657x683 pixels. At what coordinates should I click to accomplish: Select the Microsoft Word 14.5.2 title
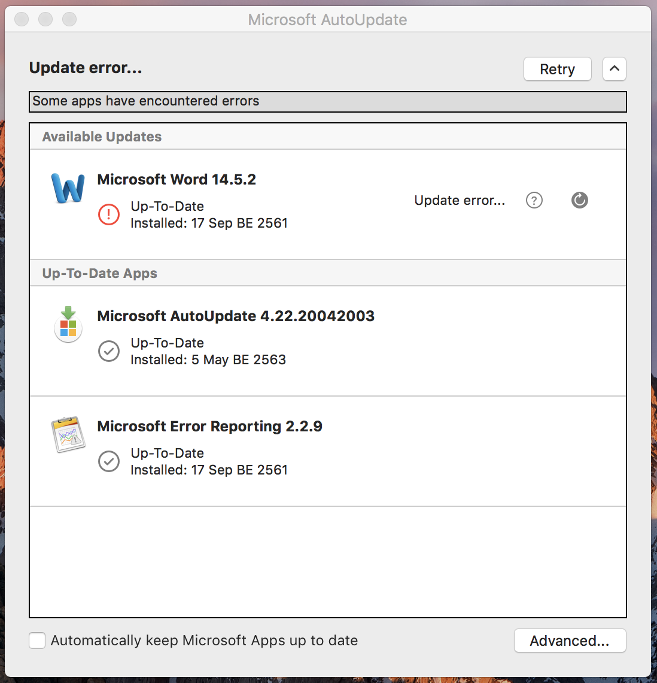coord(176,180)
